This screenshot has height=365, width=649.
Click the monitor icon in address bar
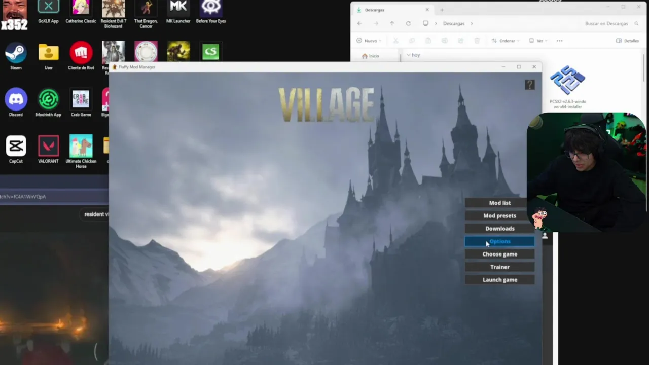[x=425, y=23]
